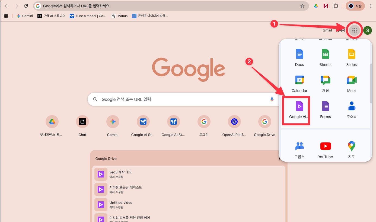Go forward with the forward arrow

pos(16,6)
